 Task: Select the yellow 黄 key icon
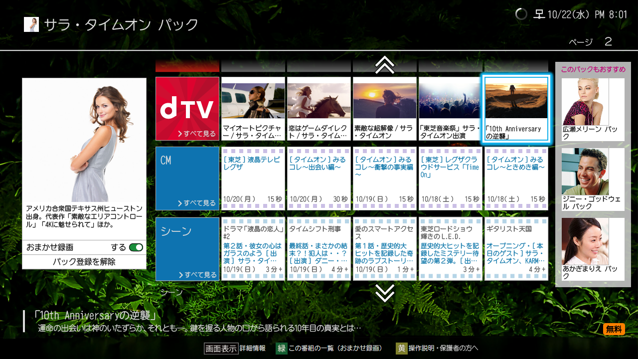[402, 349]
